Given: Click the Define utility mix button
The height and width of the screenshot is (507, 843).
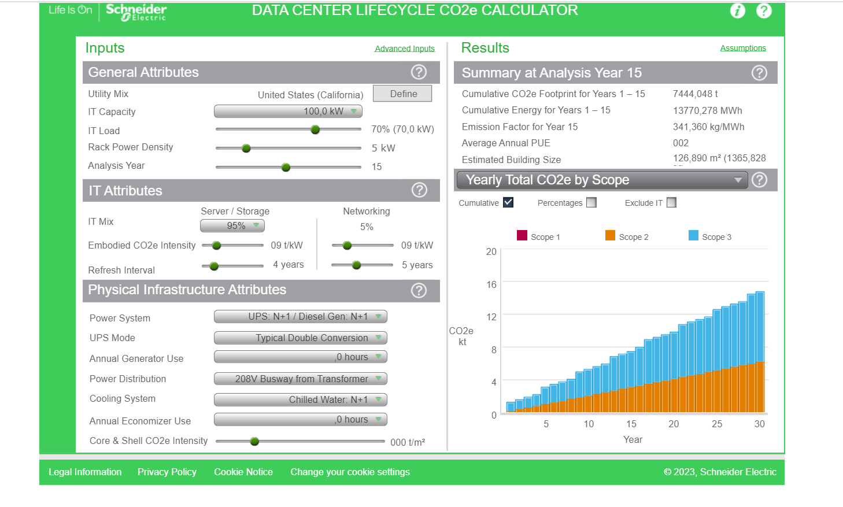Looking at the screenshot, I should coord(402,94).
